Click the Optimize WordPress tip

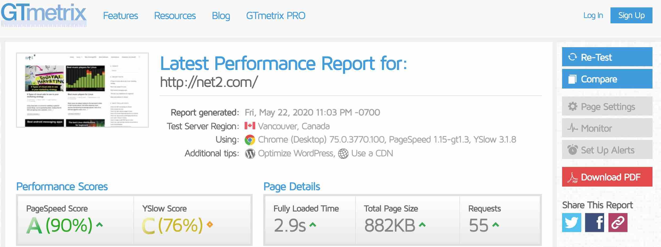pos(296,153)
